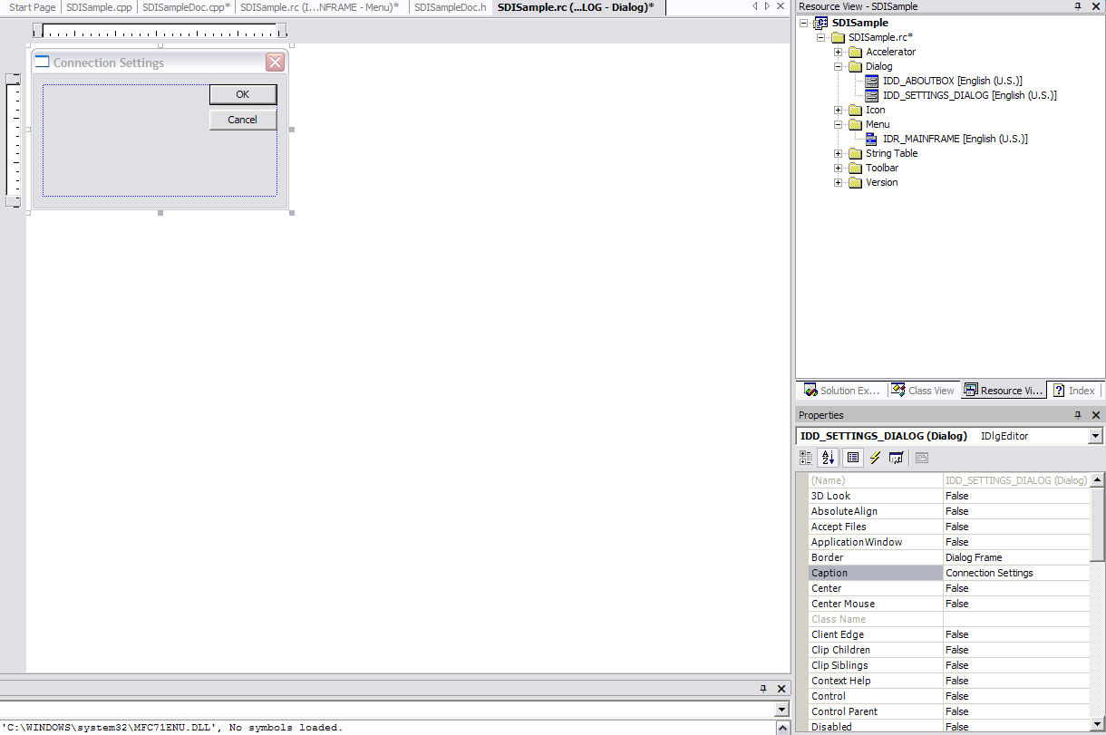
Task: Select the ApplicationWindow property name
Action: (x=876, y=542)
